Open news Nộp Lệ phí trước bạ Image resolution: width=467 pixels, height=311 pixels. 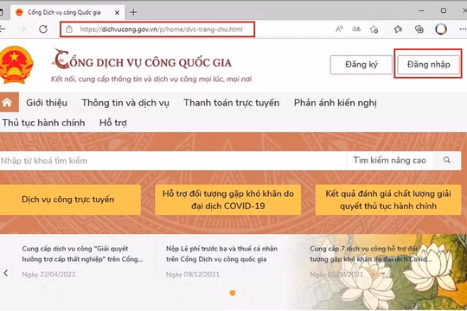[221, 254]
